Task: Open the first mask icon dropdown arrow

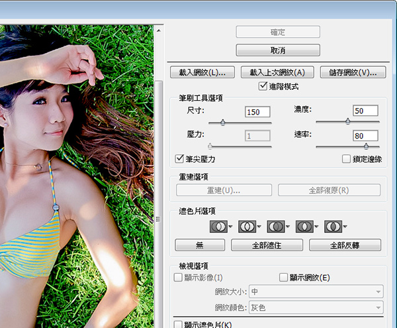Action: pyautogui.click(x=230, y=226)
